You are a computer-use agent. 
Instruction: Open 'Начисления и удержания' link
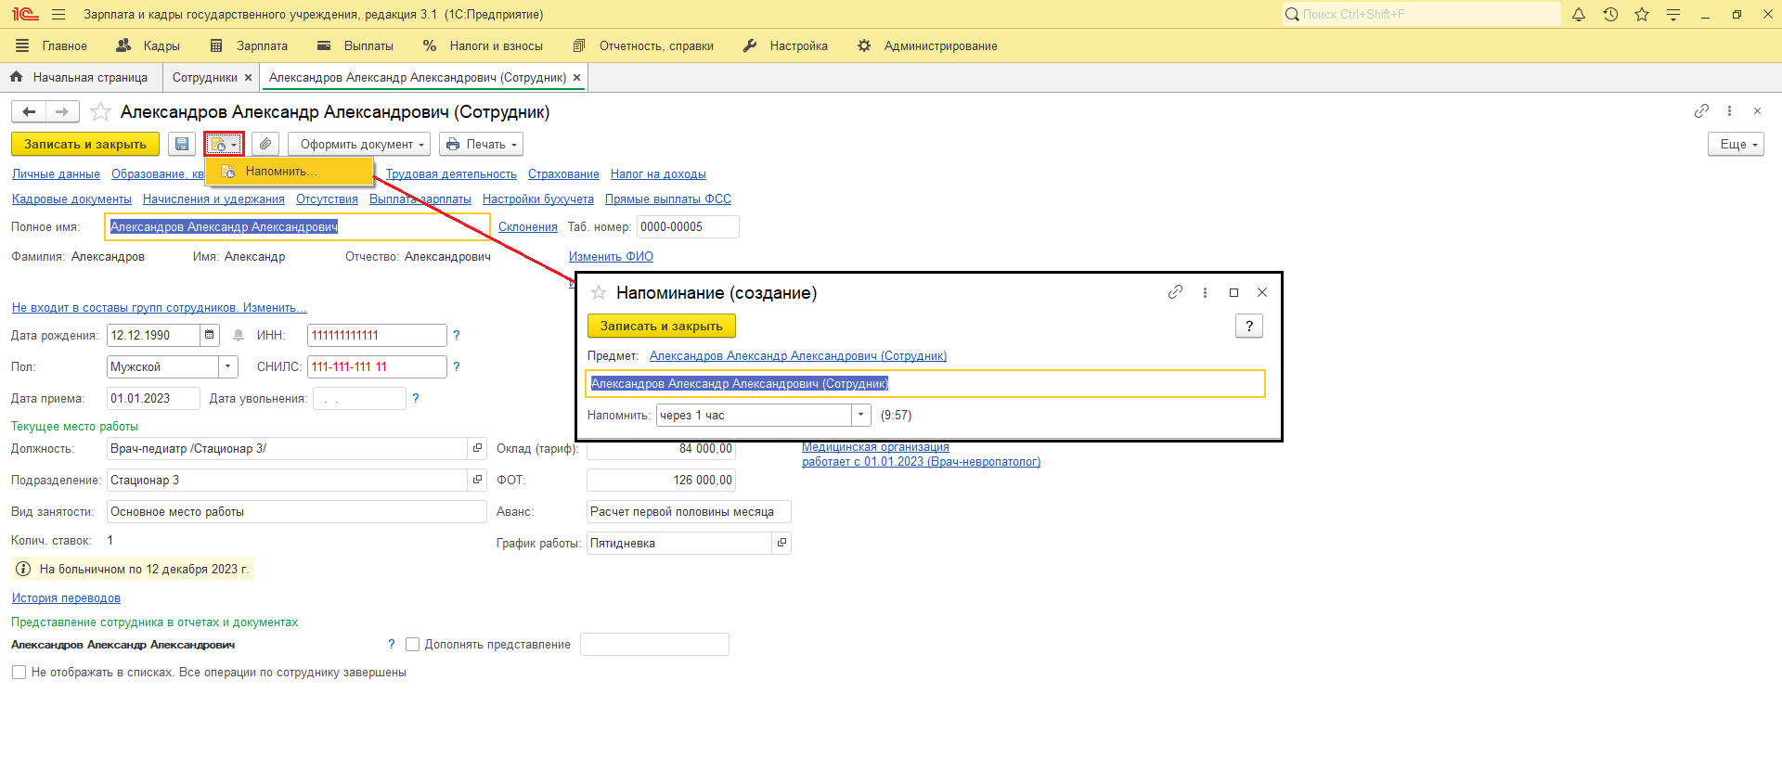coord(213,199)
